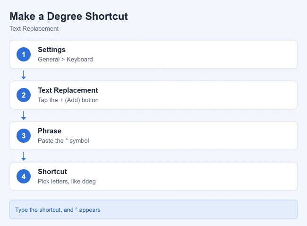
Task: Click the 'Type the shortcut' note box
Action: click(153, 209)
